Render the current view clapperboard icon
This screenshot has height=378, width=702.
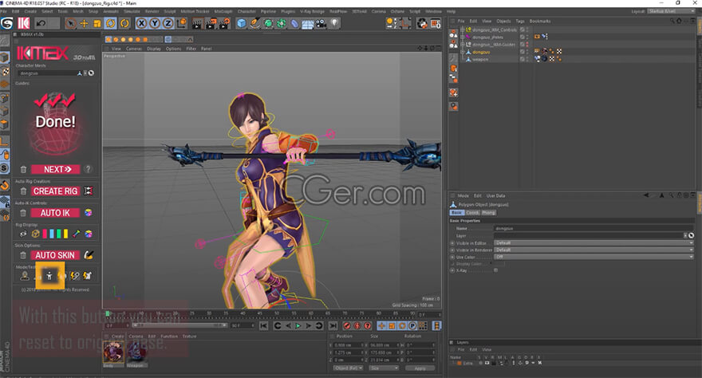click(197, 23)
